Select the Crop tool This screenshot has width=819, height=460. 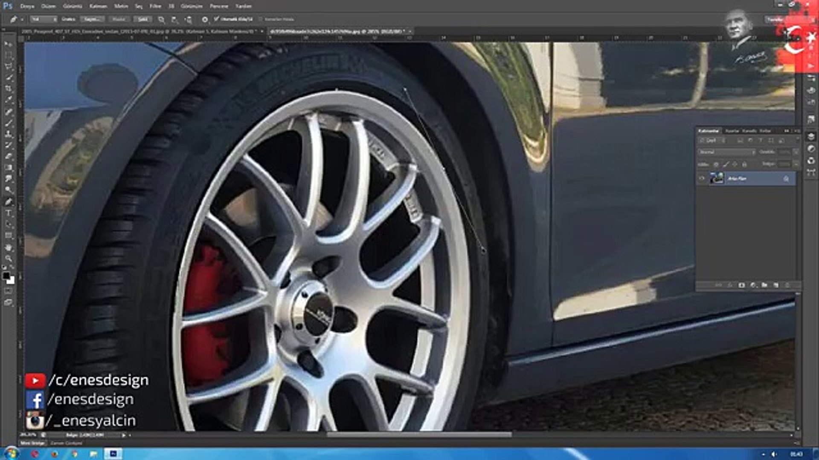pyautogui.click(x=8, y=89)
